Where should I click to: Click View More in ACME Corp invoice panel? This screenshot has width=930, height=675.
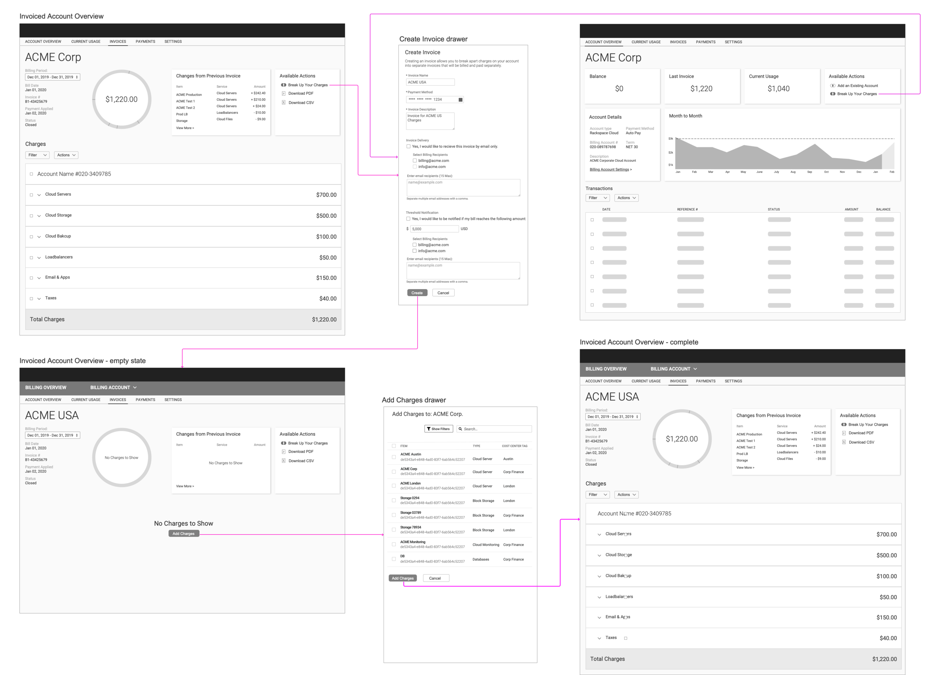[185, 128]
